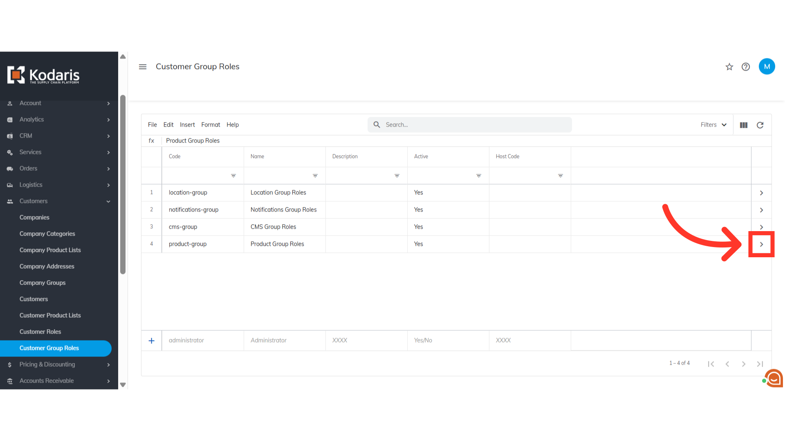
Task: Click the hamburger menu icon
Action: [x=143, y=67]
